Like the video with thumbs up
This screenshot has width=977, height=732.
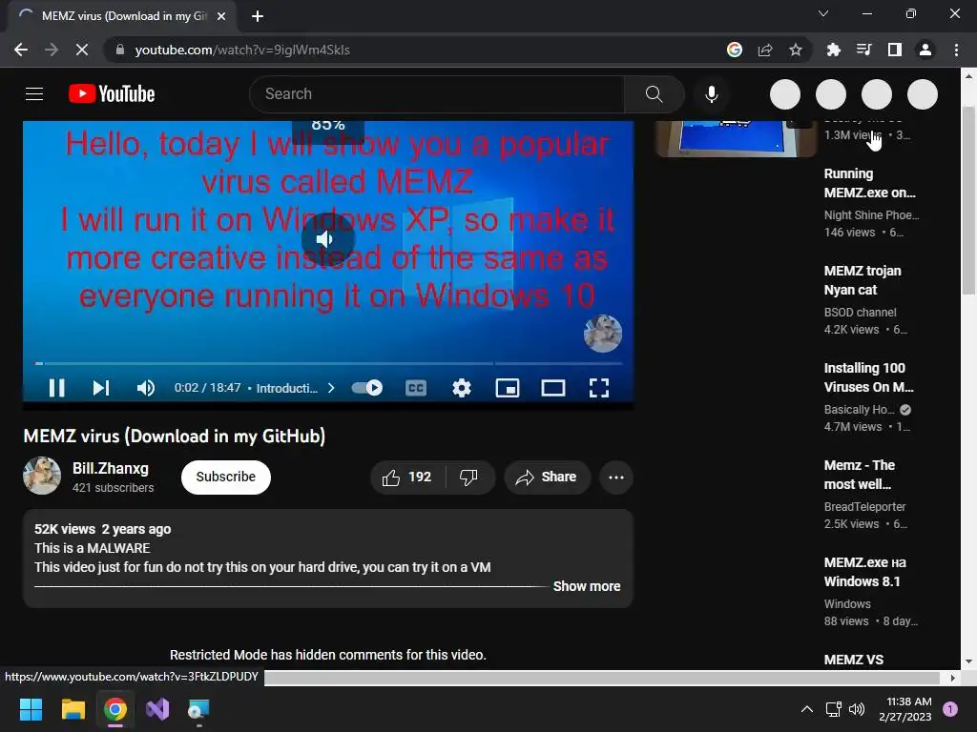click(x=407, y=478)
